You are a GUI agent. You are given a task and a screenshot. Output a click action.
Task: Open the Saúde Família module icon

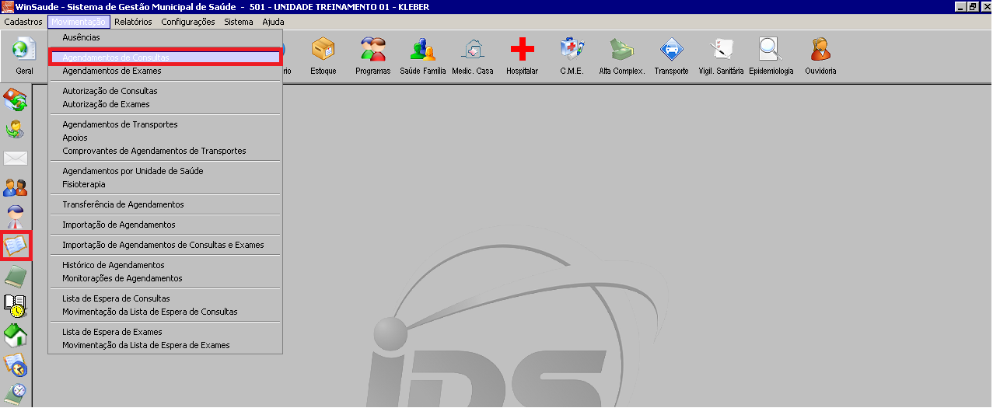(422, 50)
